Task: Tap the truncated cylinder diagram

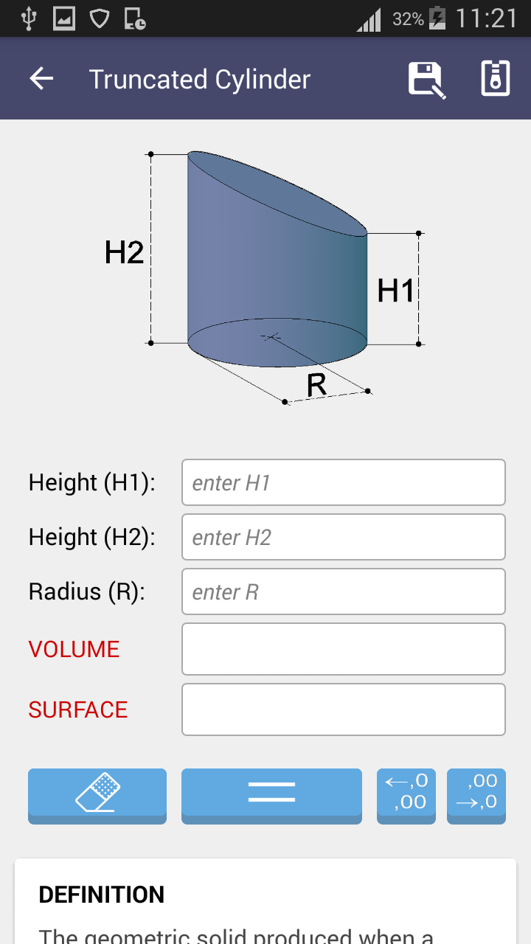Action: [277, 273]
